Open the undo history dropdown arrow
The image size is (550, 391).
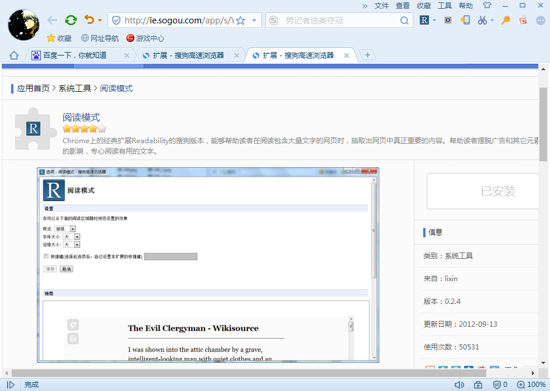pos(101,19)
